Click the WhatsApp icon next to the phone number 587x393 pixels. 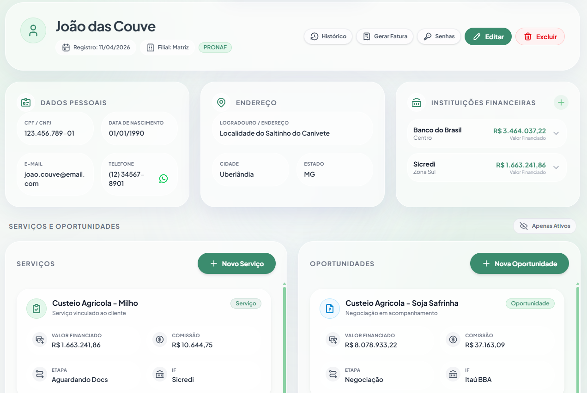coord(163,178)
